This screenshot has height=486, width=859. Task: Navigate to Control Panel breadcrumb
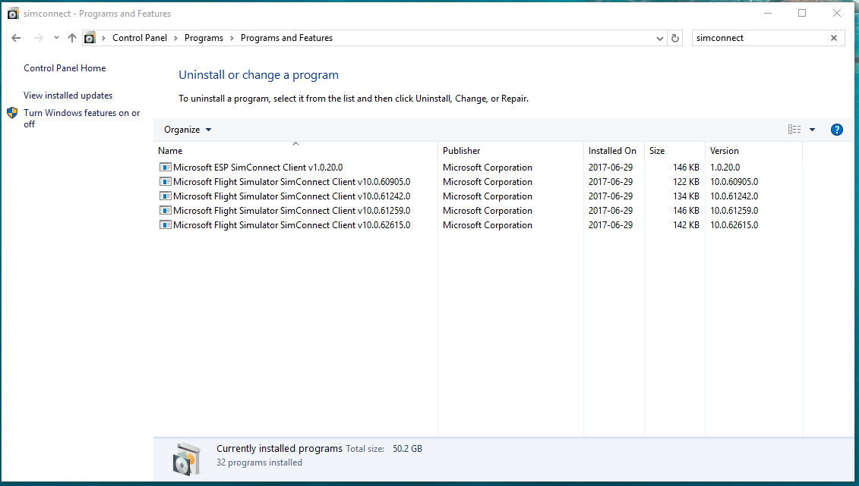[x=140, y=38]
